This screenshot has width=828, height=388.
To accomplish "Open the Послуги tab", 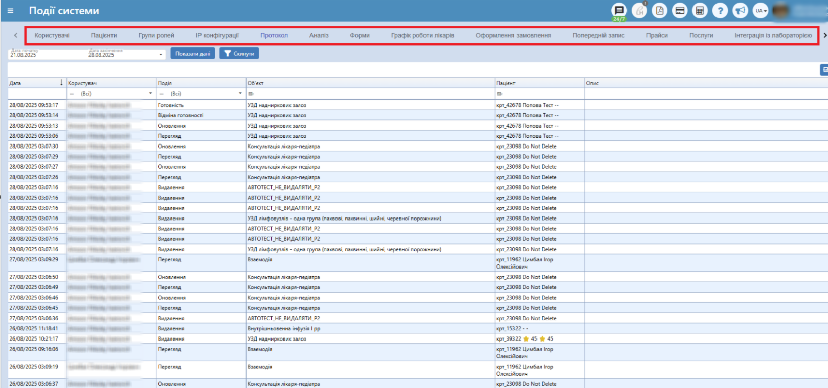I will [701, 35].
